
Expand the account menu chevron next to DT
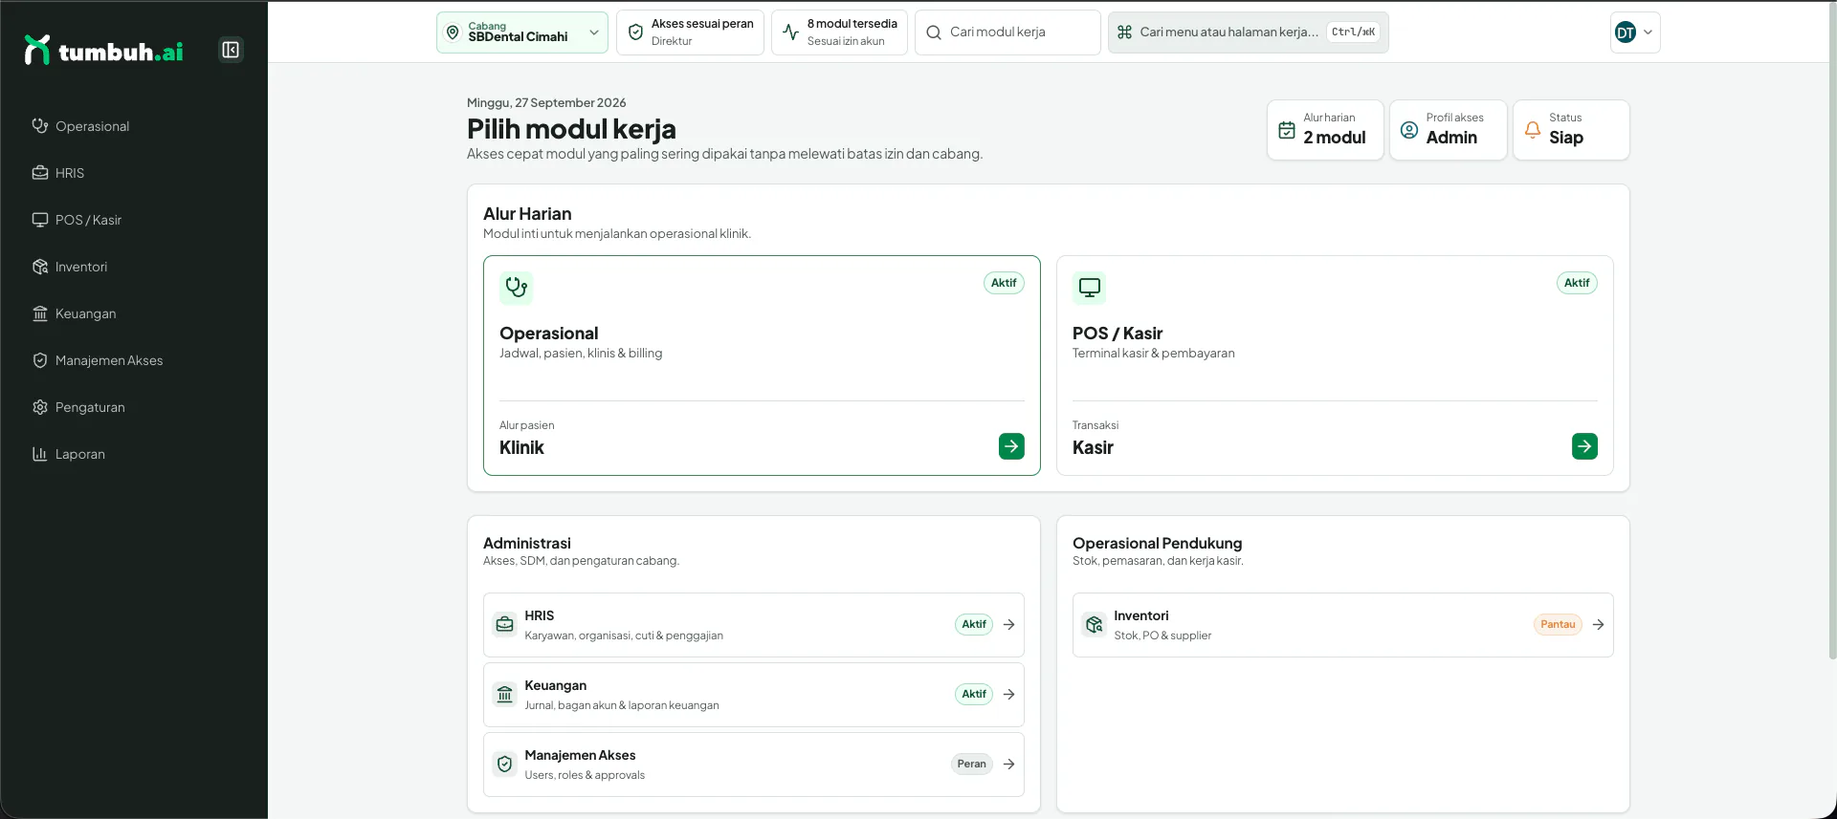pos(1648,32)
